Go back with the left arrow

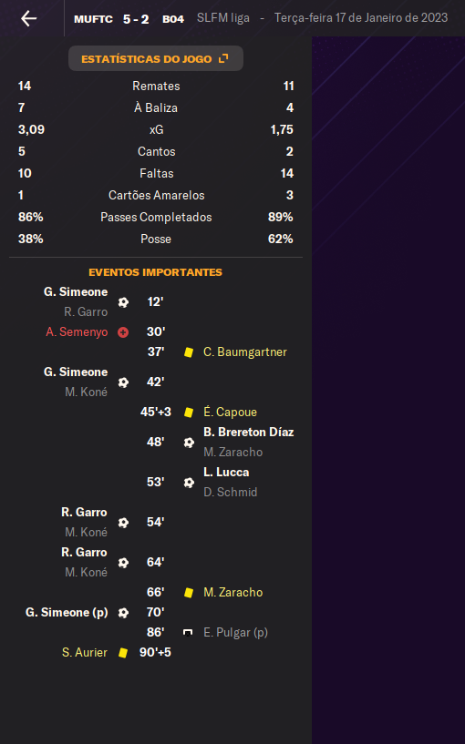coord(29,18)
